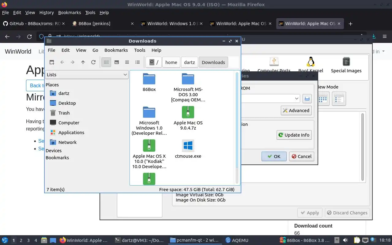Open Firefox History menu

47,13
